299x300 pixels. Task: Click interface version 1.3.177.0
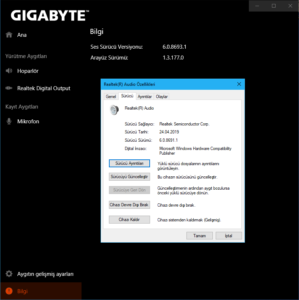pos(173,58)
